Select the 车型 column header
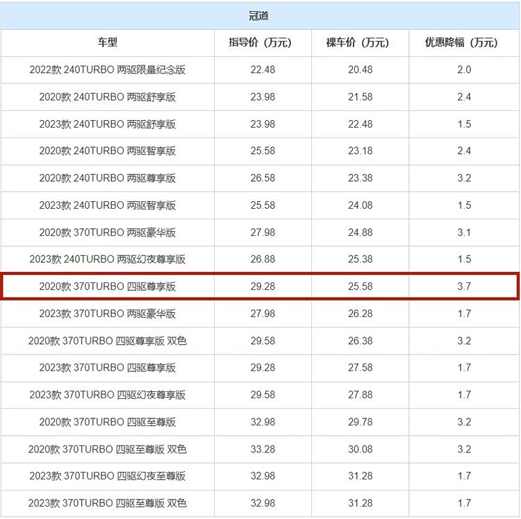Screen dimensions: 521x519 (107, 42)
